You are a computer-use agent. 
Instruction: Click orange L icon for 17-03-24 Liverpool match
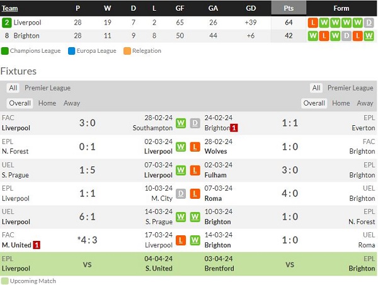181,240
